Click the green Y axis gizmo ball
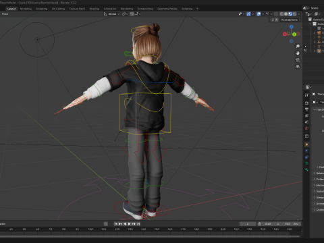 294,34
